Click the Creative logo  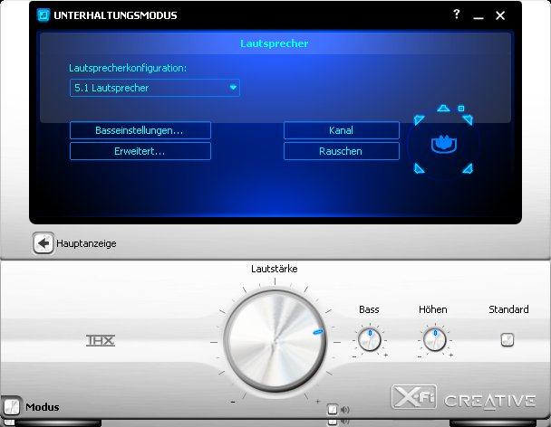point(490,402)
